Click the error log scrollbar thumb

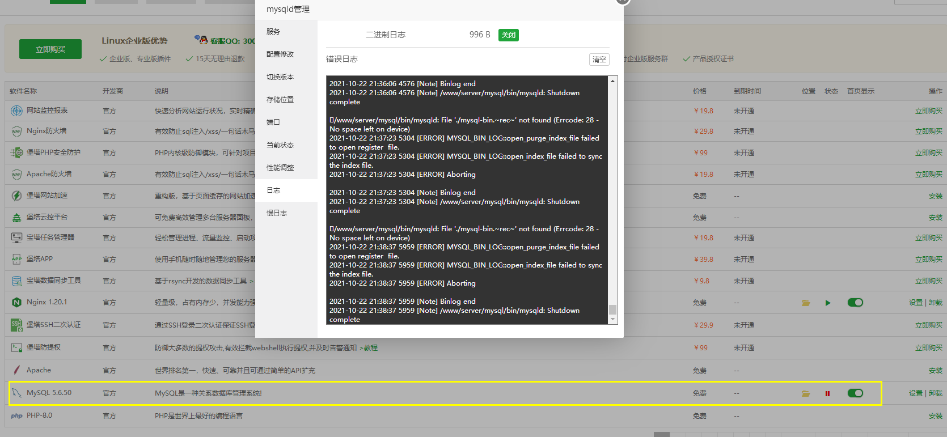612,309
